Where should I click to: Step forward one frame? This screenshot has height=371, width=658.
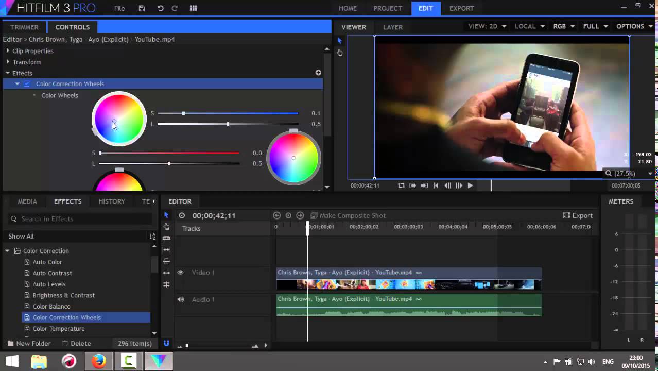coord(459,185)
